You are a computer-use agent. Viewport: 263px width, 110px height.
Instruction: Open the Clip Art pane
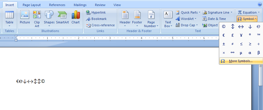(37, 19)
